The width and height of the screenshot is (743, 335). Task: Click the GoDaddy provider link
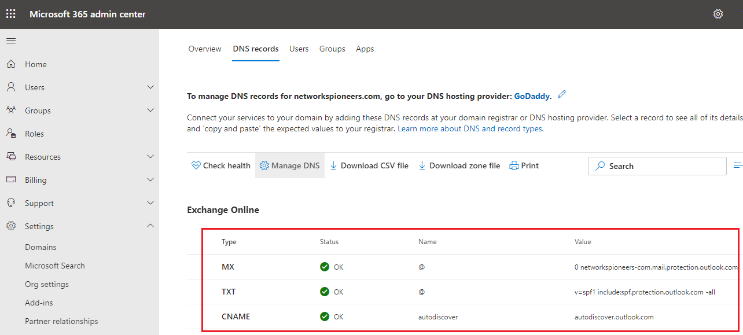pos(532,95)
